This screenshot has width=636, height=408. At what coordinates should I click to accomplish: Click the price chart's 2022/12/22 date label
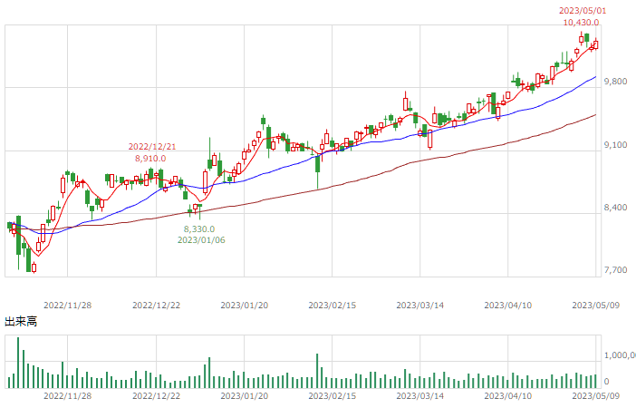pyautogui.click(x=156, y=306)
